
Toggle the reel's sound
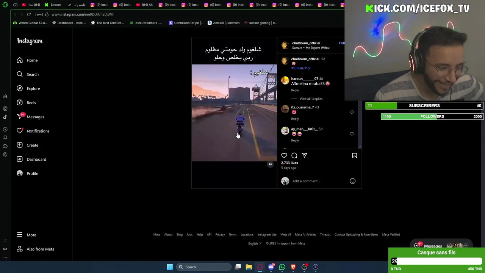(x=270, y=164)
